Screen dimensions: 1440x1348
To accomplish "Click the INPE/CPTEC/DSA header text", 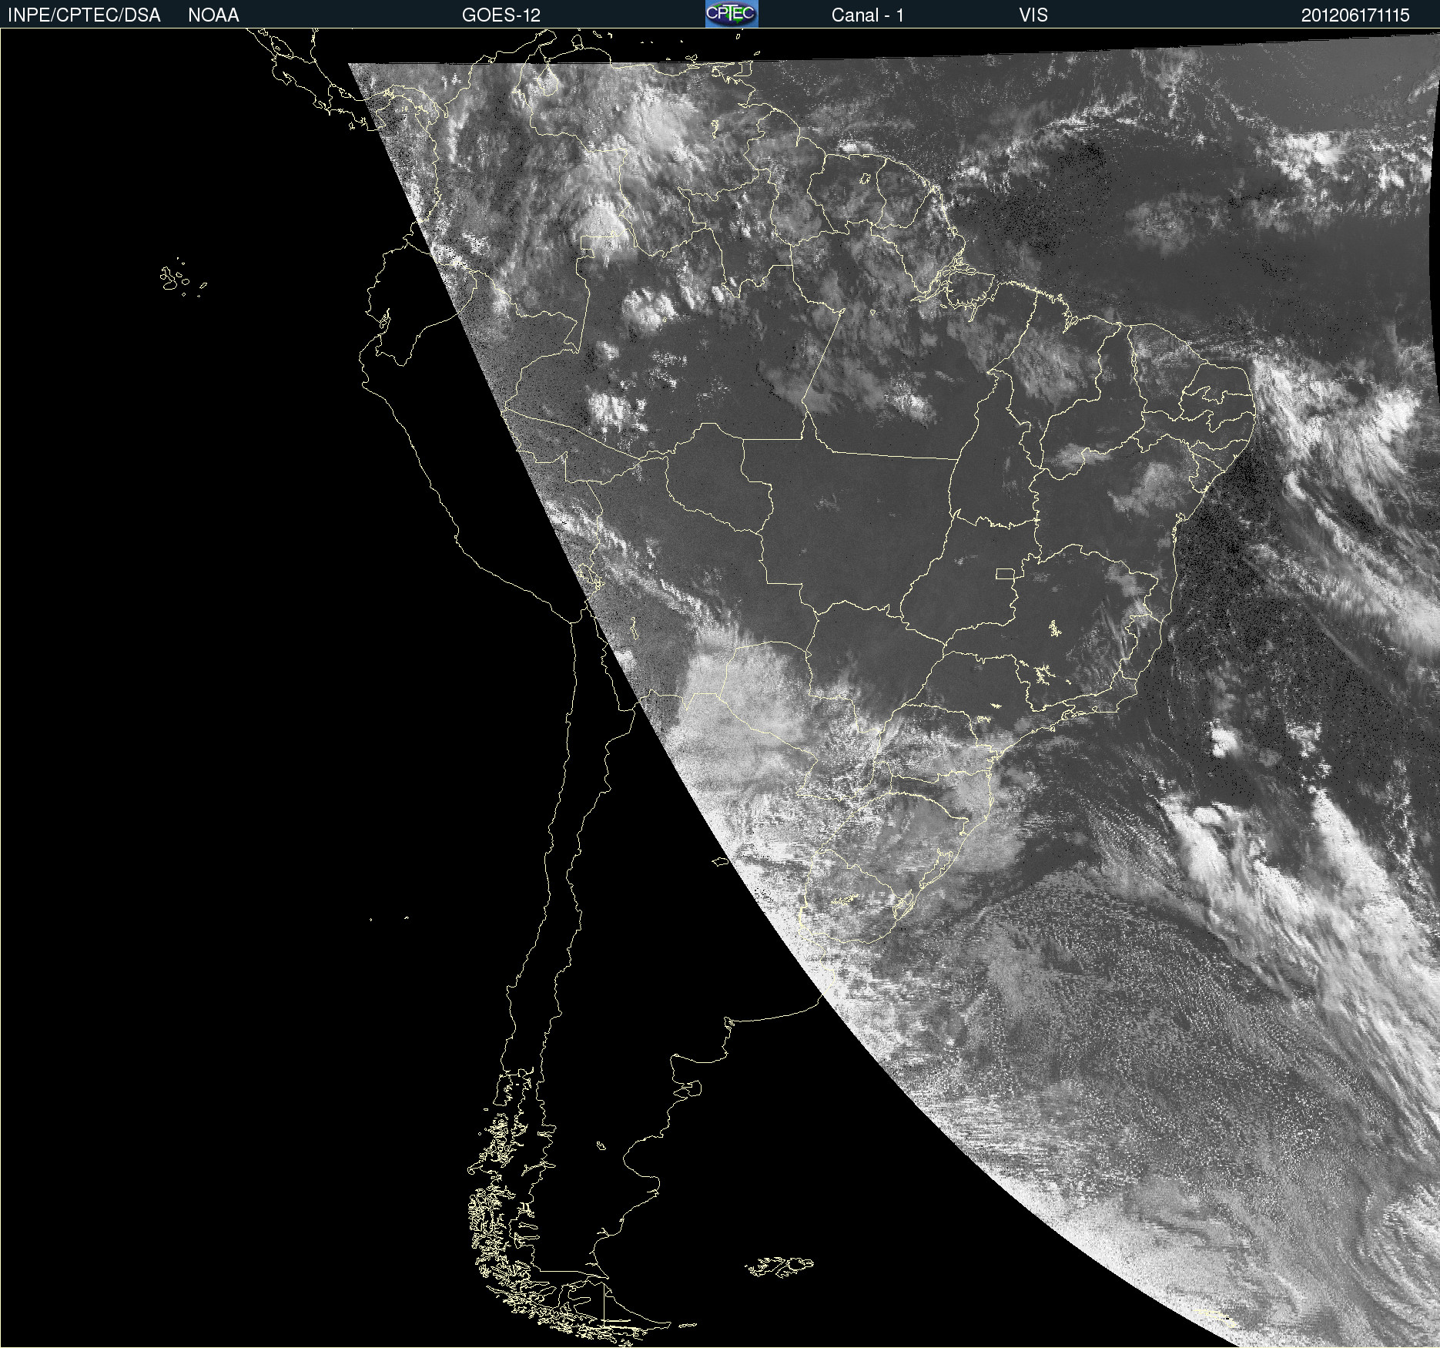I will tap(84, 15).
